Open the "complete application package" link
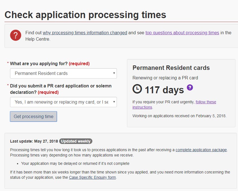The width and height of the screenshot is (238, 191). coord(201,150)
